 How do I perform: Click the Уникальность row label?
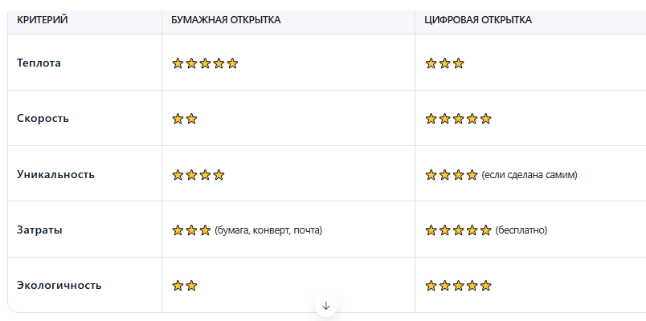click(55, 174)
